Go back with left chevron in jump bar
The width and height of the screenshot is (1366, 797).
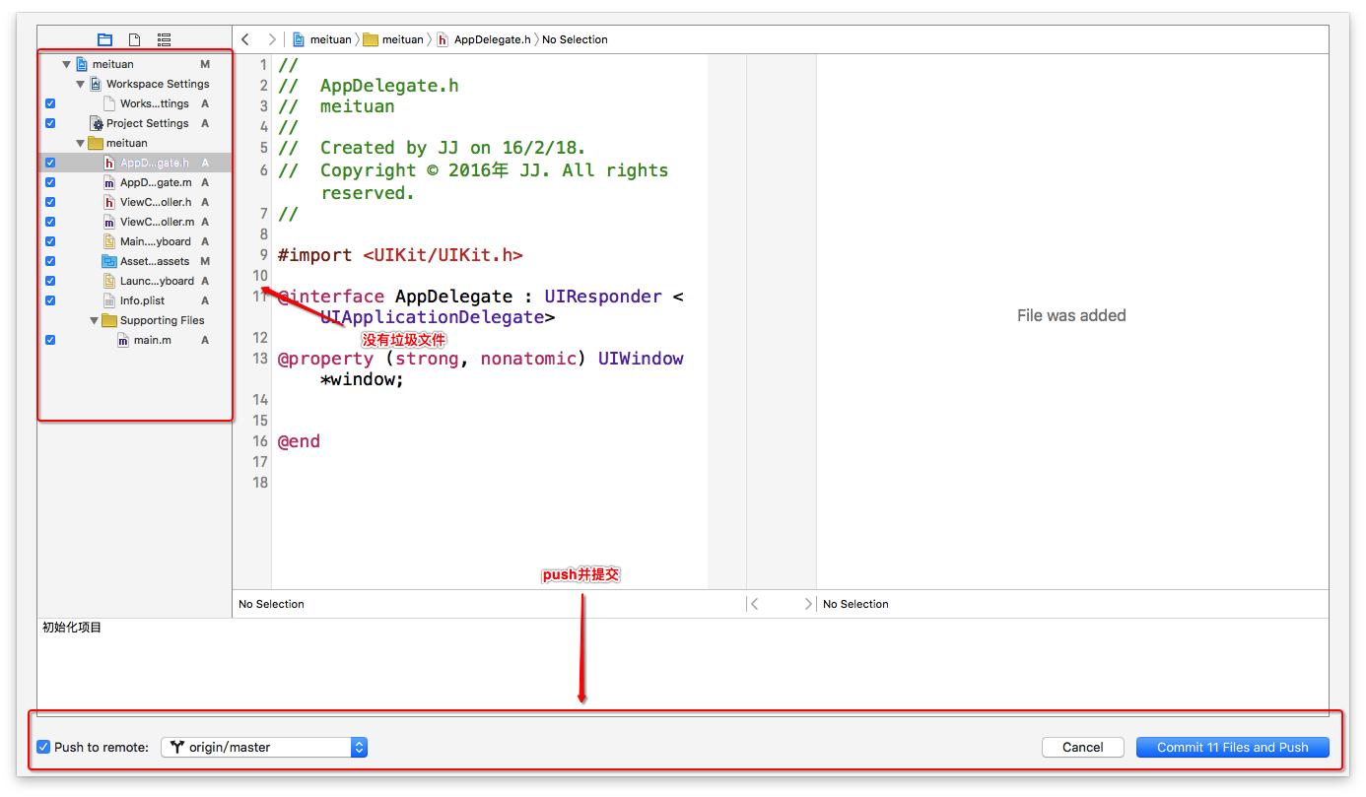[x=245, y=39]
